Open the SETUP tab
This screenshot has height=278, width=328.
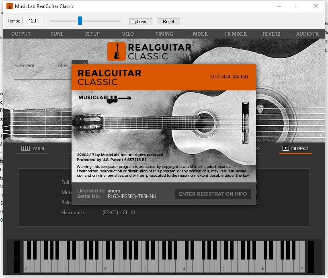tap(92, 34)
